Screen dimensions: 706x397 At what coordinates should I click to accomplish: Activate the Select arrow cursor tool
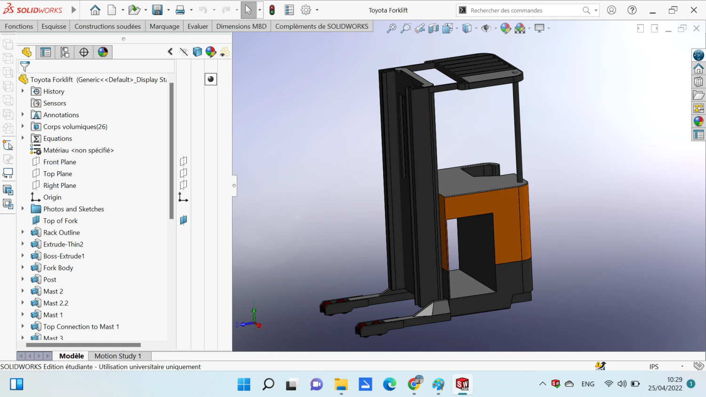point(248,10)
